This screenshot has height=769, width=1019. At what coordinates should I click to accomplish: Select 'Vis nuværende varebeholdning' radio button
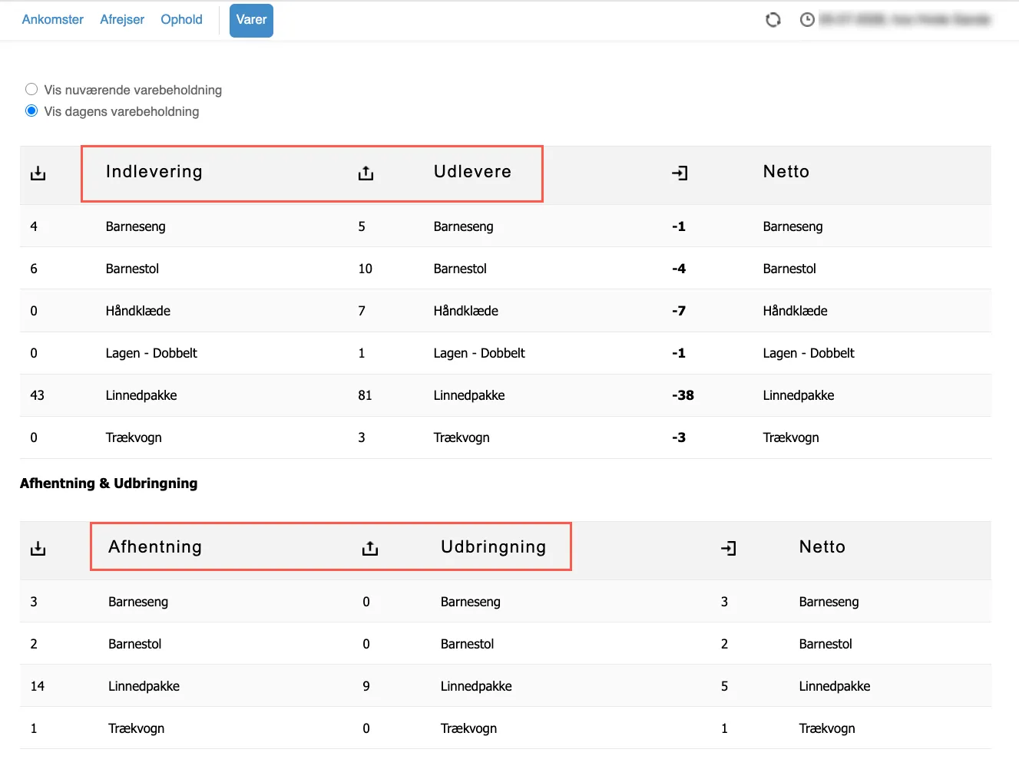click(31, 89)
